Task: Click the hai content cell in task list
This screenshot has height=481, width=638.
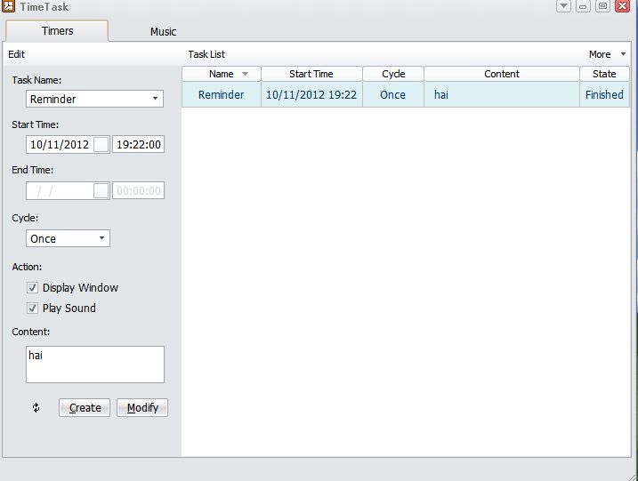Action: 502,95
